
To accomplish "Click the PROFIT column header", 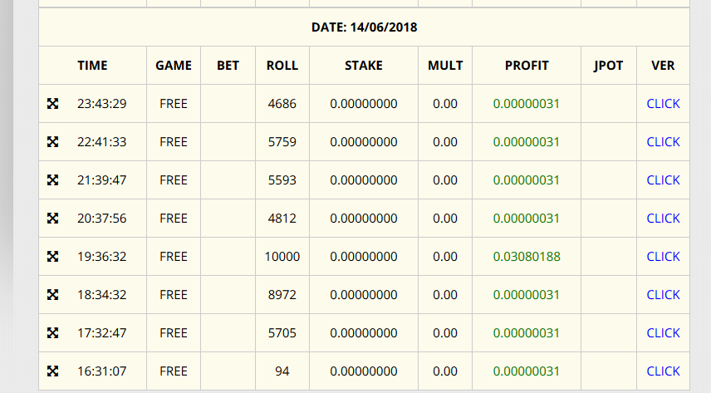I will click(527, 66).
